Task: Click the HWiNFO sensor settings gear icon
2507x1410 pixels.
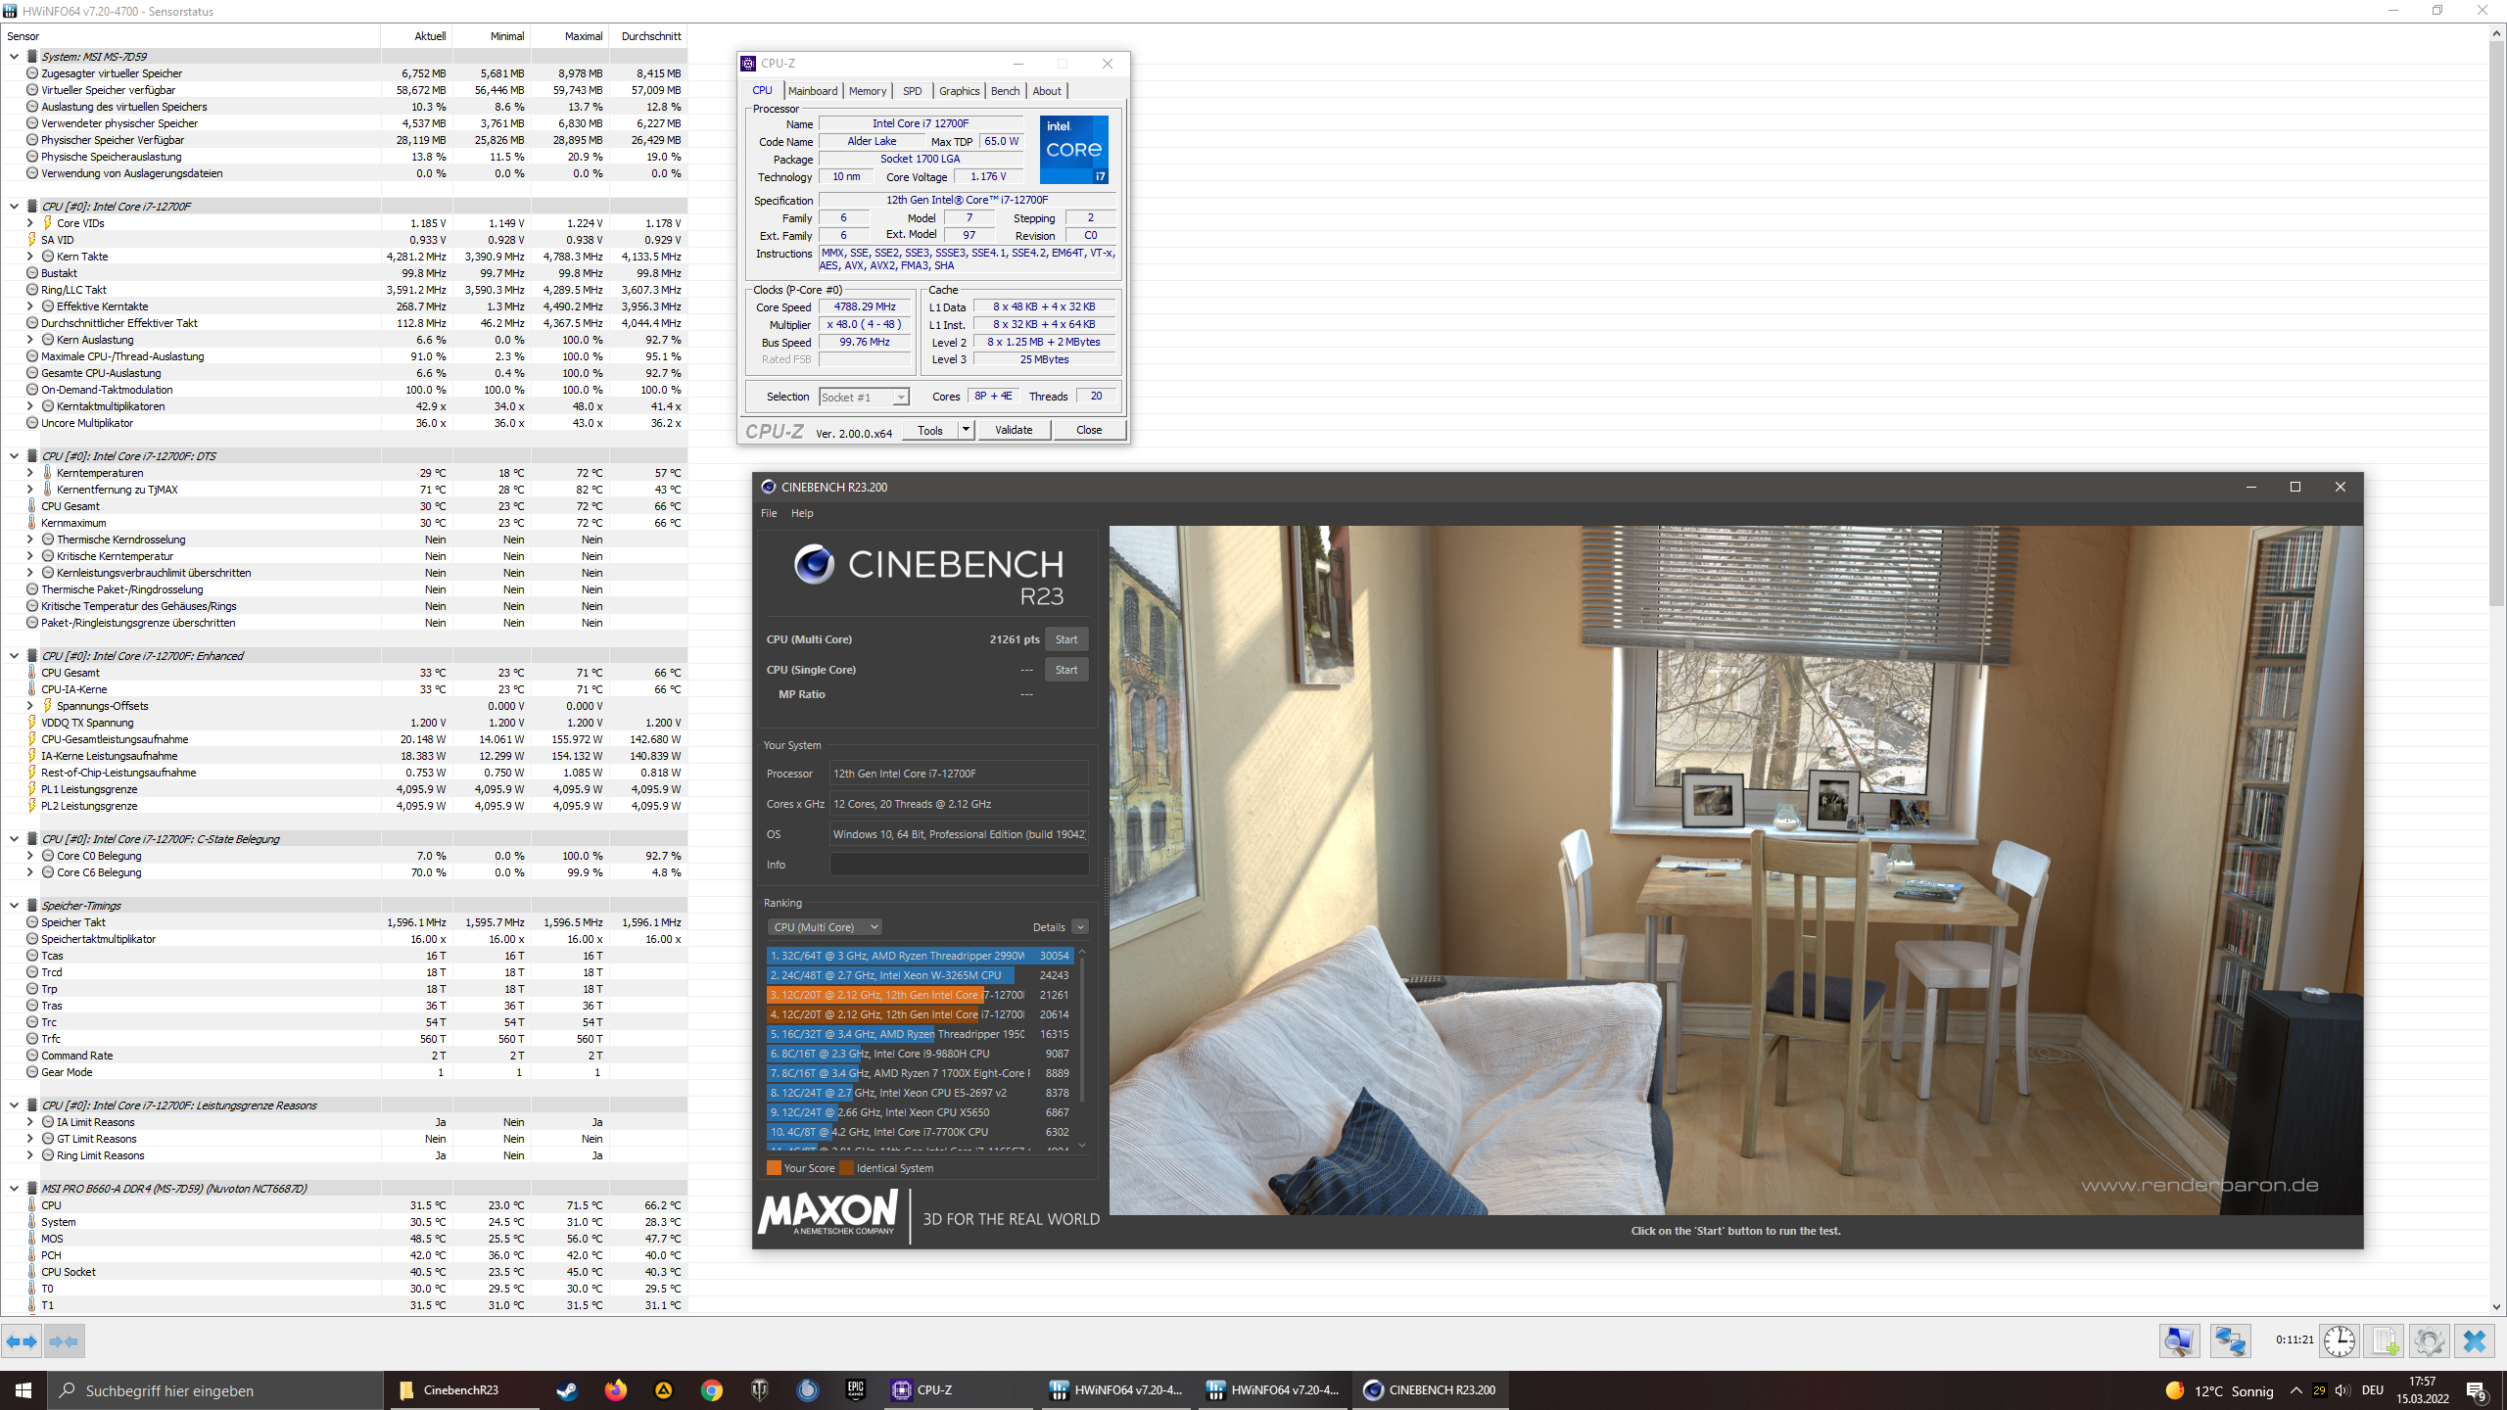Action: tap(2429, 1340)
